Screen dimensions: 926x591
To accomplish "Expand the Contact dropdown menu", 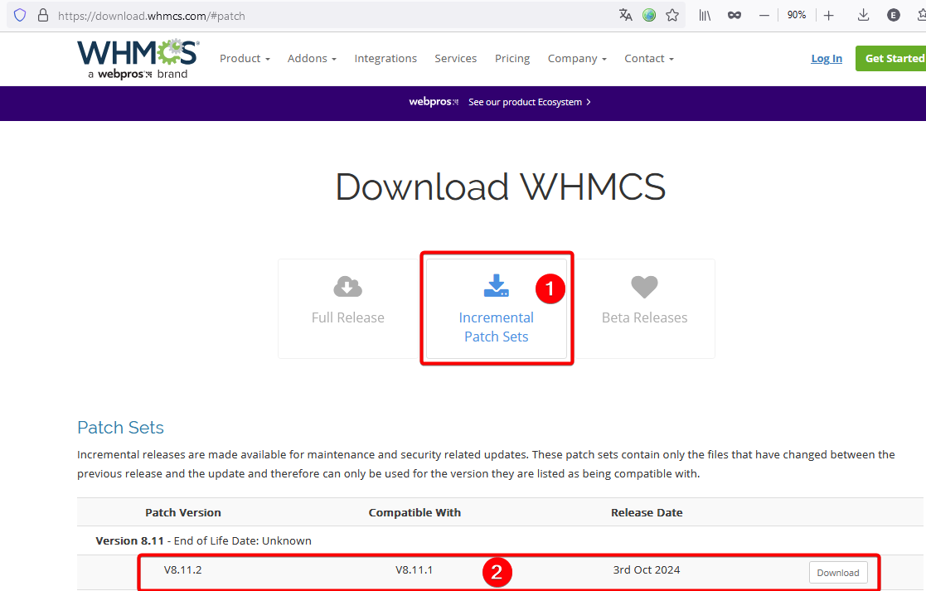I will point(649,59).
